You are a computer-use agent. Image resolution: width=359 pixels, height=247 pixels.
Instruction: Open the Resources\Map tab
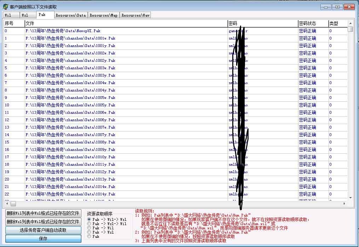click(x=103, y=15)
